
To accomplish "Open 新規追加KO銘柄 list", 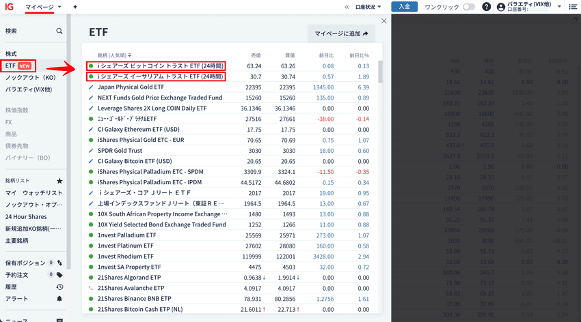I will tap(33, 229).
